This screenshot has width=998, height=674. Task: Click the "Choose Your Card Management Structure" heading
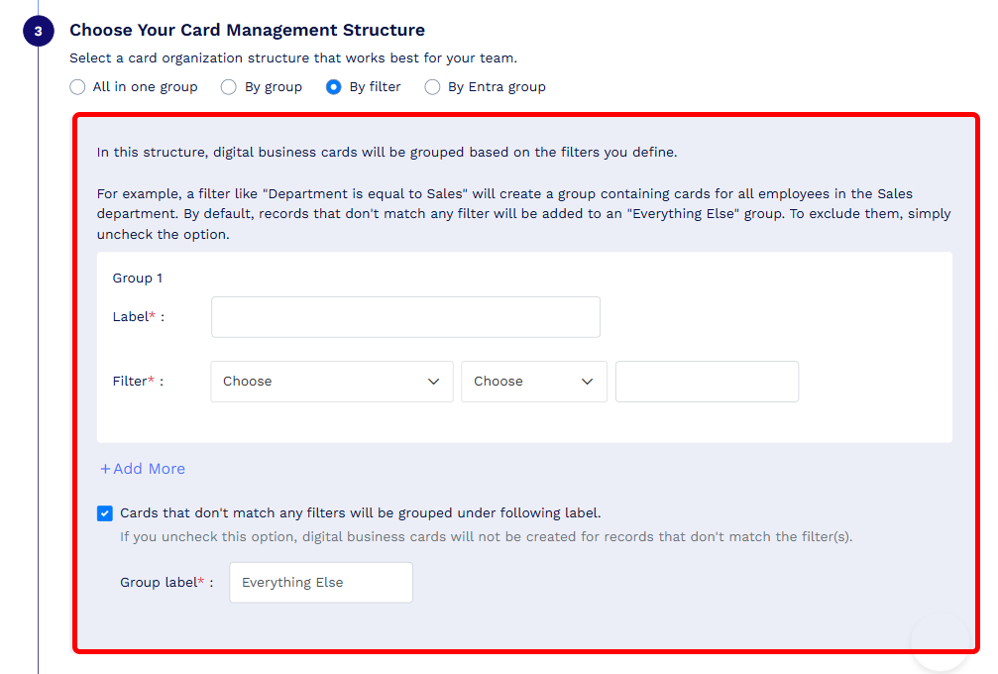(247, 30)
